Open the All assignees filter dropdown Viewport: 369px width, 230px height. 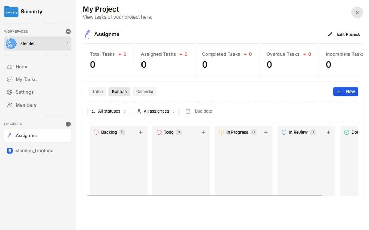coord(156,111)
